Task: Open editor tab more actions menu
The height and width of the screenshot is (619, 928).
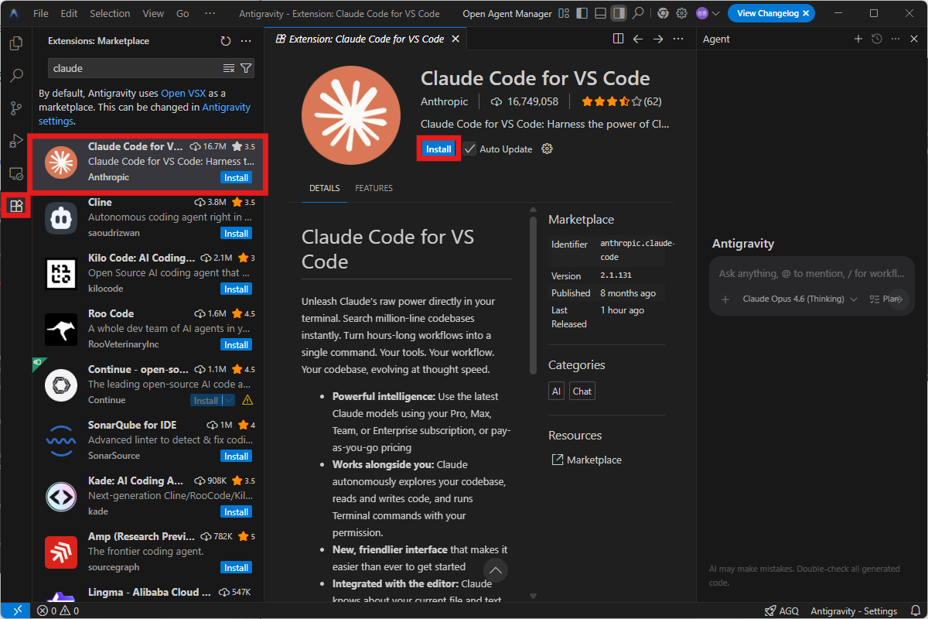Action: click(x=678, y=39)
